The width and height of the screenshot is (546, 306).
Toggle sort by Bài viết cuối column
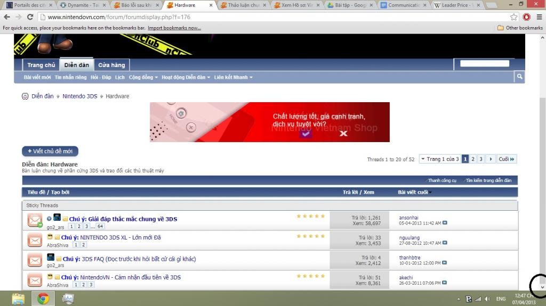[x=414, y=192]
